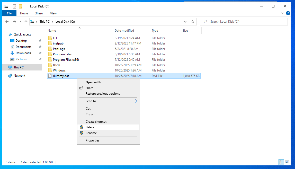Click the system icon in the title bar
The height and width of the screenshot is (169, 295).
pos(6,6)
